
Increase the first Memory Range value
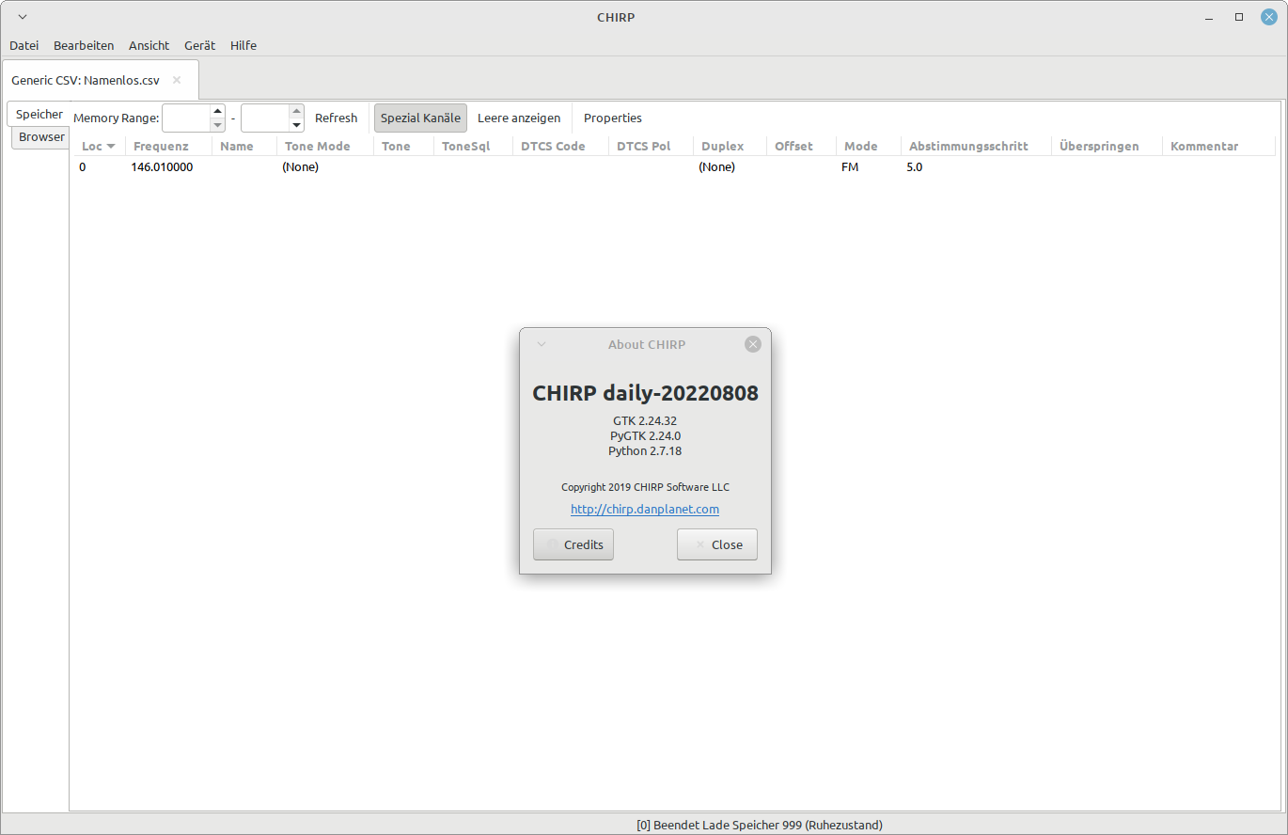218,112
